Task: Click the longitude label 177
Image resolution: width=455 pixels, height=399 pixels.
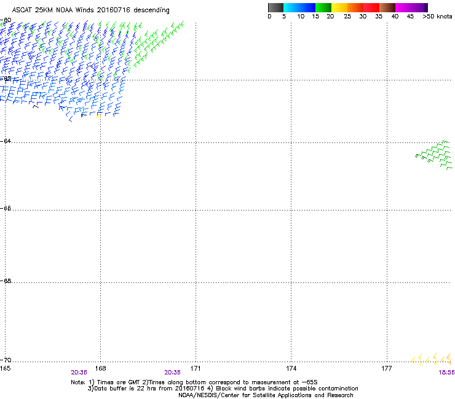Action: point(387,368)
